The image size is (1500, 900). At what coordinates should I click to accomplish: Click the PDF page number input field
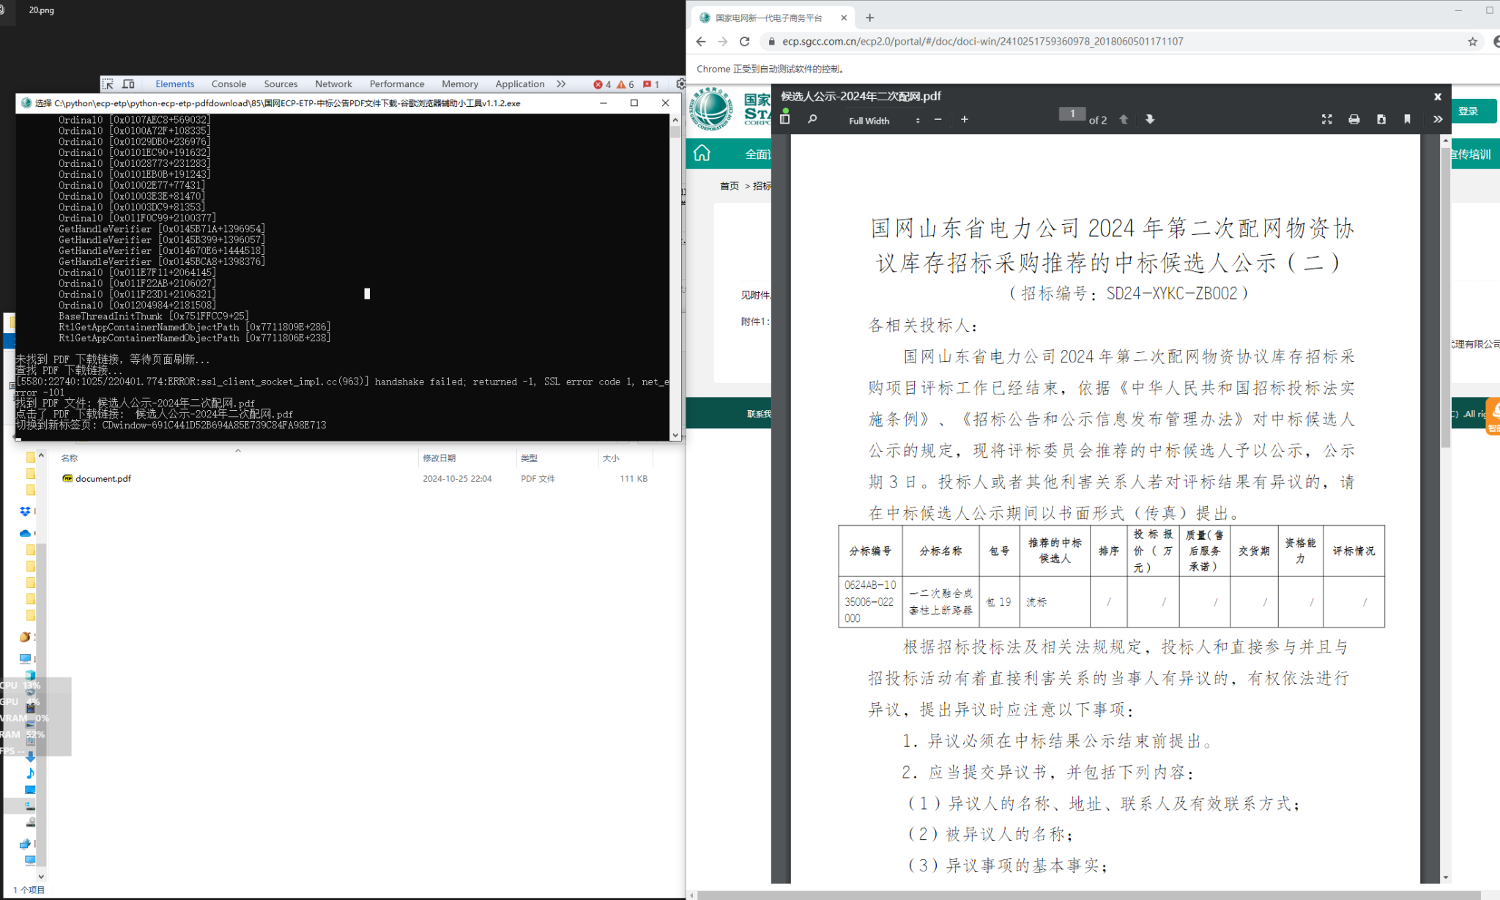(1072, 114)
